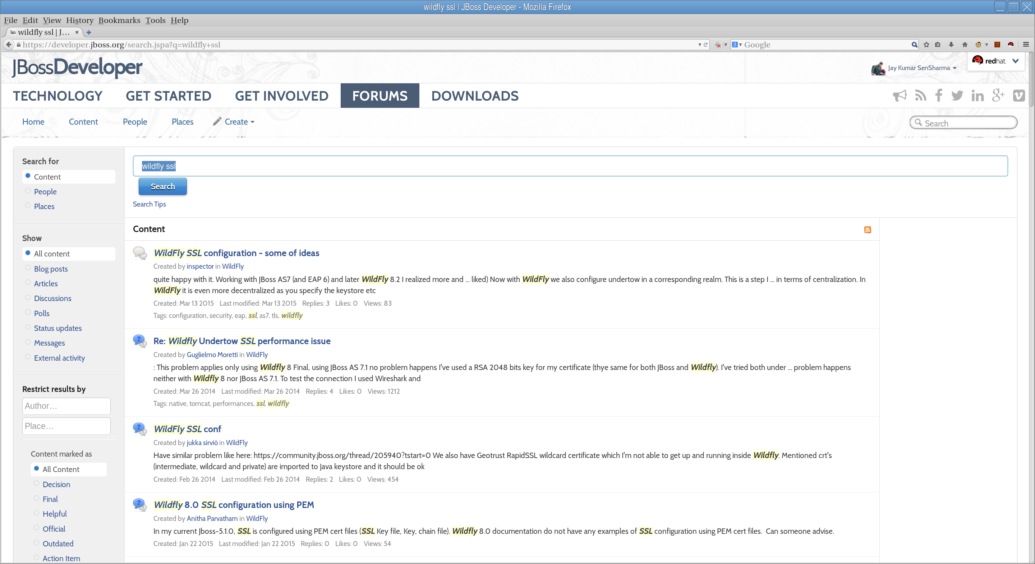This screenshot has height=564, width=1035.
Task: Open Jay Kumar SenSharma user menu
Action: [x=919, y=68]
